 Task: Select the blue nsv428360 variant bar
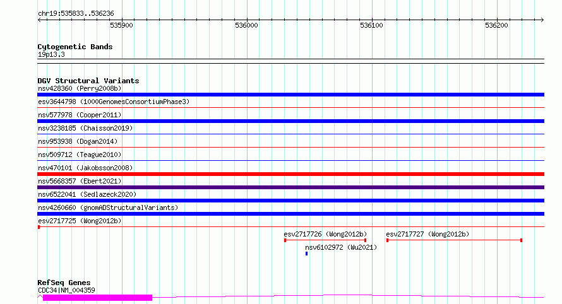[x=290, y=95]
